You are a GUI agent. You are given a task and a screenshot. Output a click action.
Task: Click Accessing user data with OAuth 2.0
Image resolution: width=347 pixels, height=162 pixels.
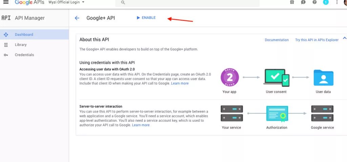(x=107, y=69)
